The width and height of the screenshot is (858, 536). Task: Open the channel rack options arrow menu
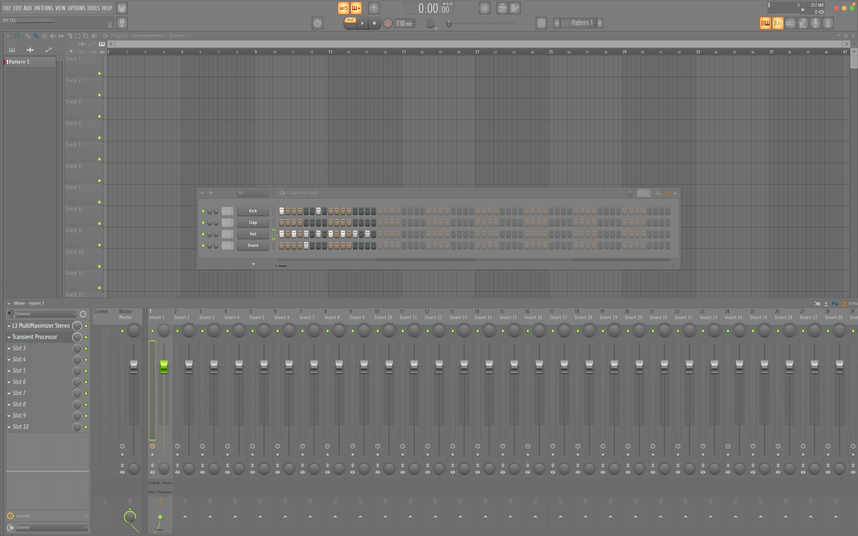coord(202,193)
